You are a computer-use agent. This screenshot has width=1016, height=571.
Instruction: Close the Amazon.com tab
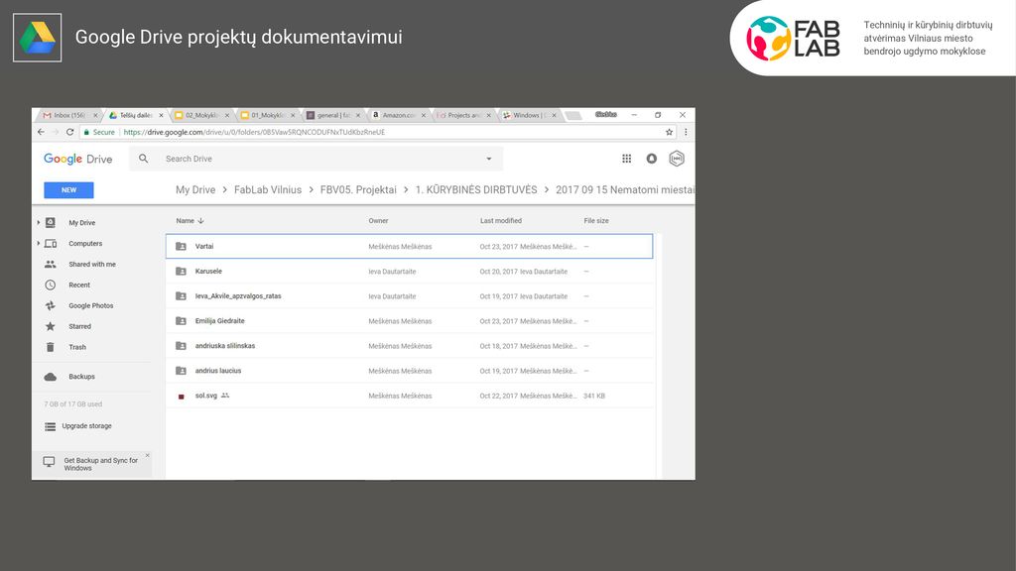pos(424,115)
